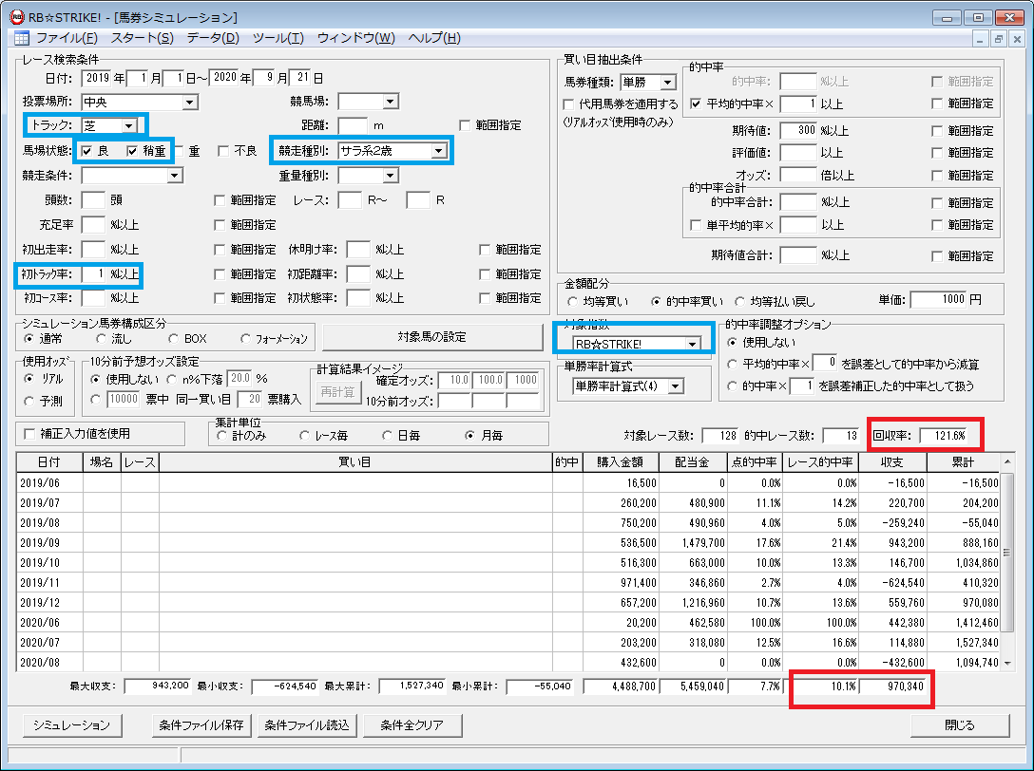This screenshot has height=771, width=1034.
Task: Enable 代用馬券を適用する checkbox
Action: tap(567, 104)
